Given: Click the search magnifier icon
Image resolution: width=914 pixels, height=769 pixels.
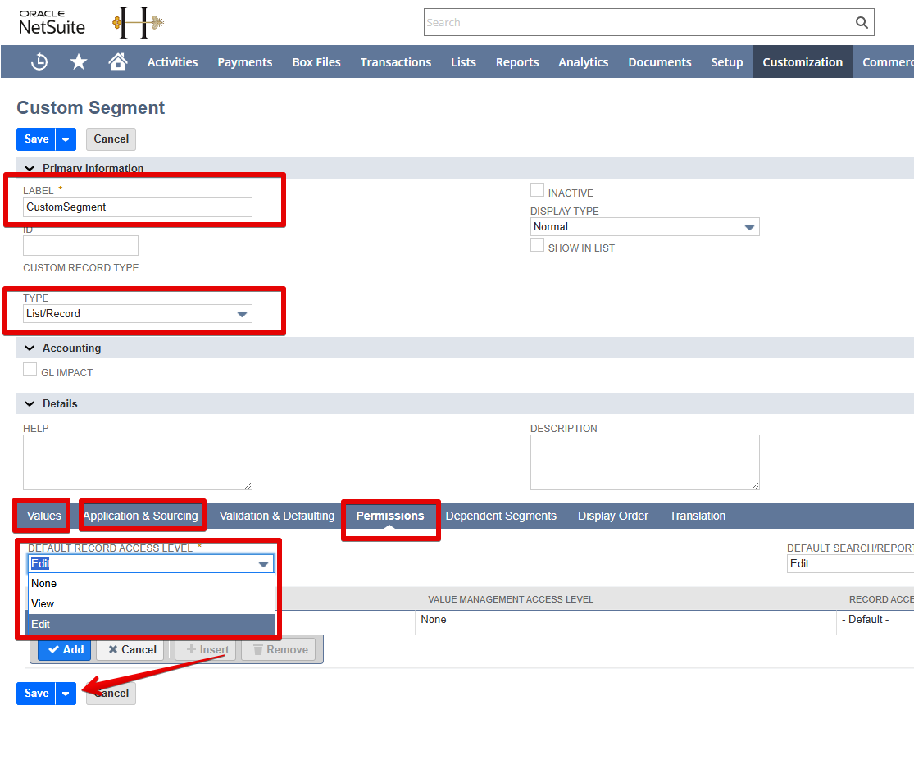Looking at the screenshot, I should click(x=861, y=22).
